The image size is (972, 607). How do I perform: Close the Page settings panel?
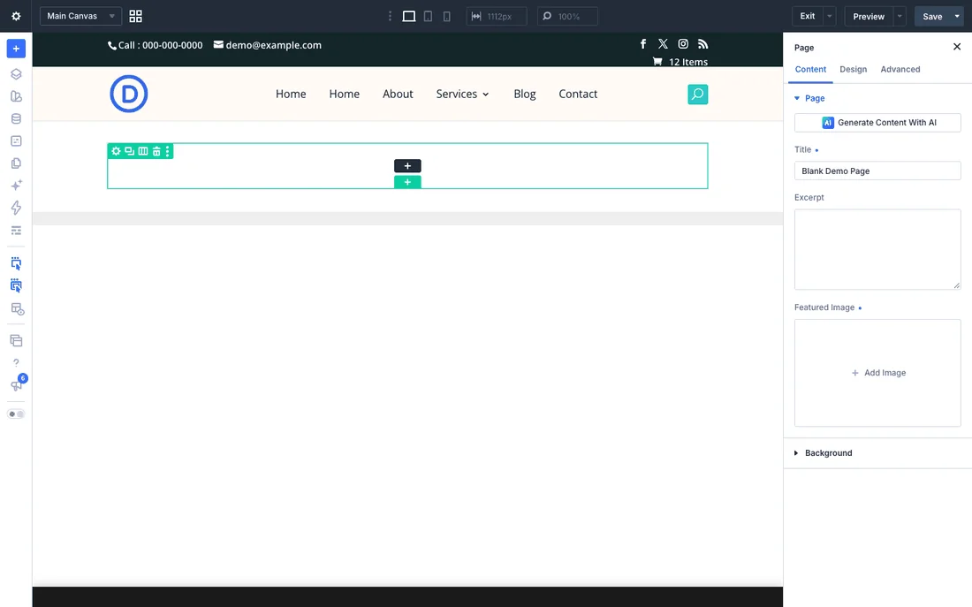[x=956, y=47]
